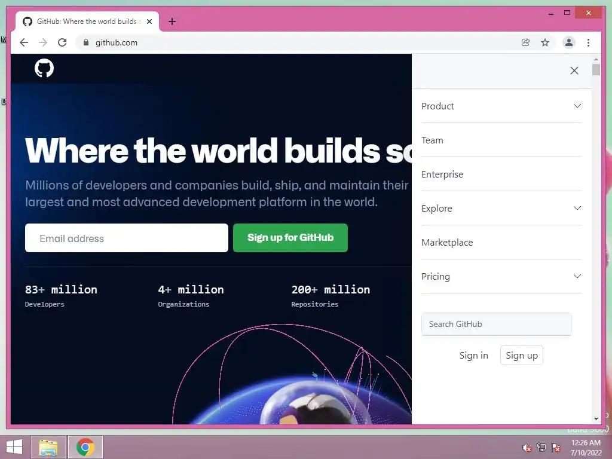Click the Sign up button

521,355
